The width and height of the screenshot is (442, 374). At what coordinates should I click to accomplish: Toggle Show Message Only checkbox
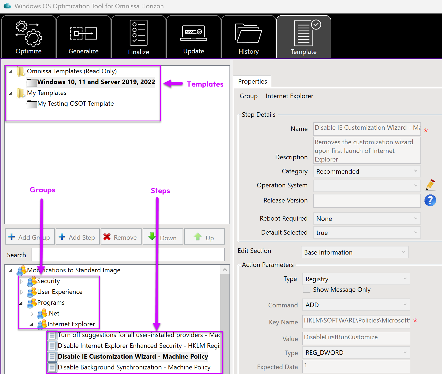click(x=307, y=289)
